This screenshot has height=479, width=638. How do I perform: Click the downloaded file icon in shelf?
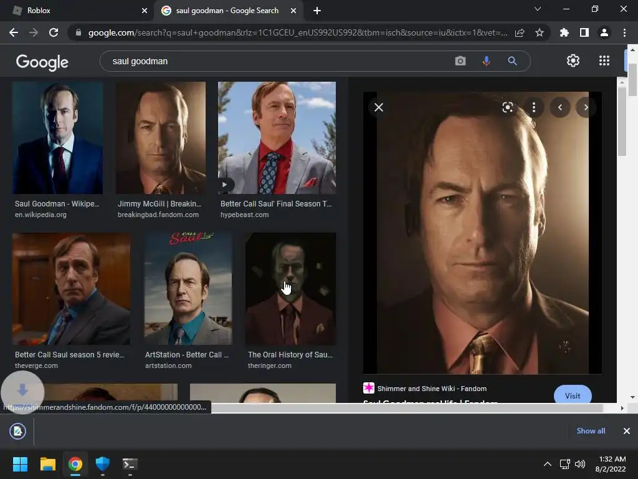click(x=17, y=431)
